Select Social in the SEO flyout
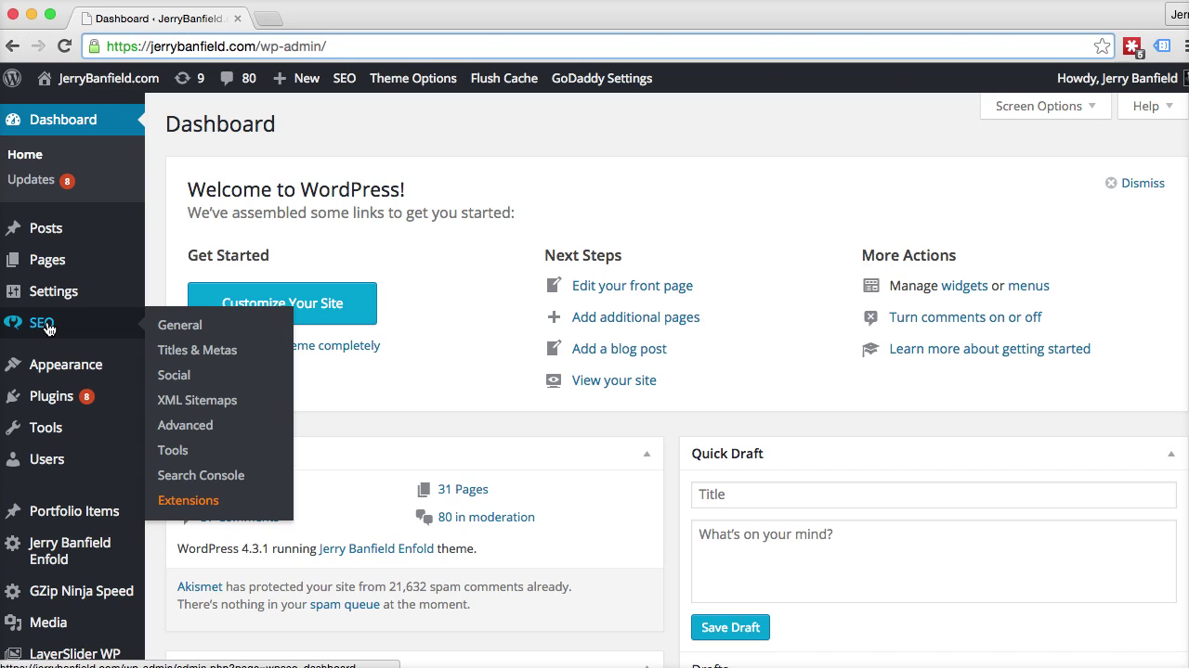The height and width of the screenshot is (668, 1189). coord(174,375)
